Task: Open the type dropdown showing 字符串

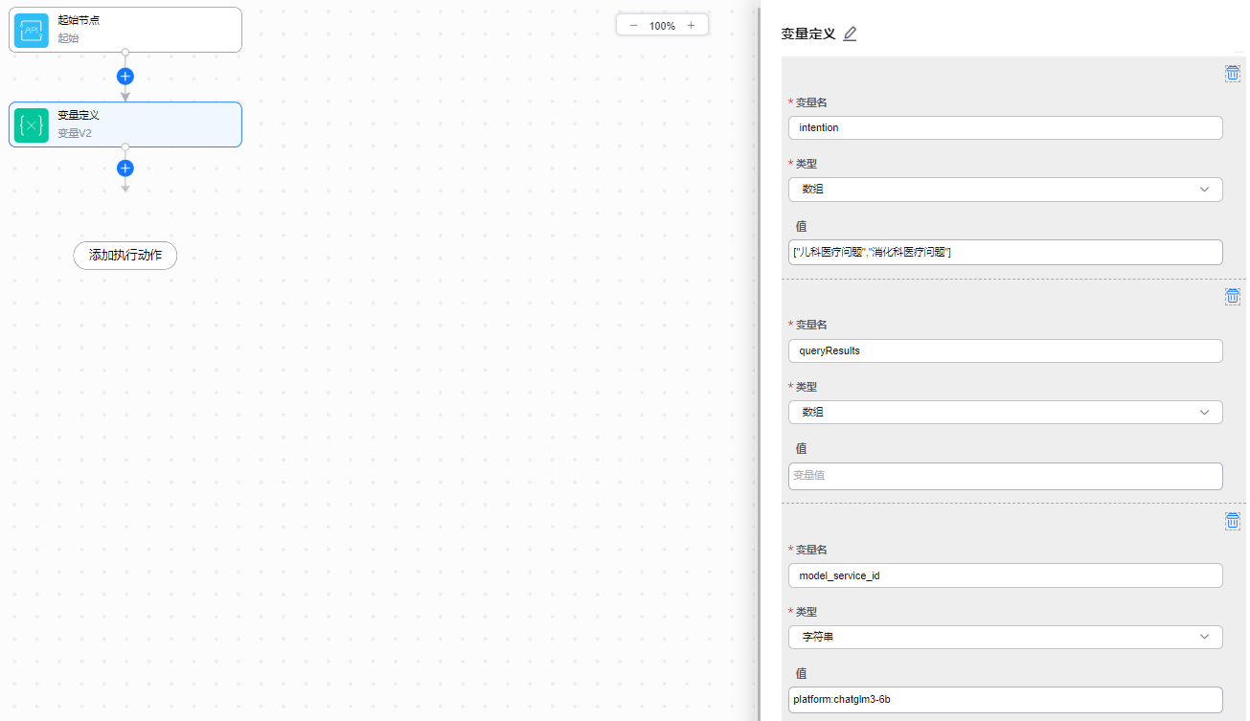Action: (1005, 637)
